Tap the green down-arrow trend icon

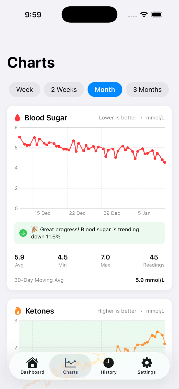click(x=23, y=233)
